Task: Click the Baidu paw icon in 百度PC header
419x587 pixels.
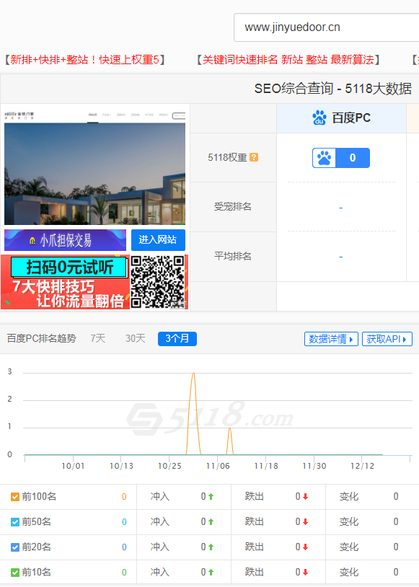Action: (319, 118)
